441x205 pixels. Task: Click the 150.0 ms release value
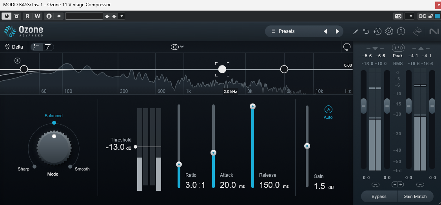tap(274, 185)
